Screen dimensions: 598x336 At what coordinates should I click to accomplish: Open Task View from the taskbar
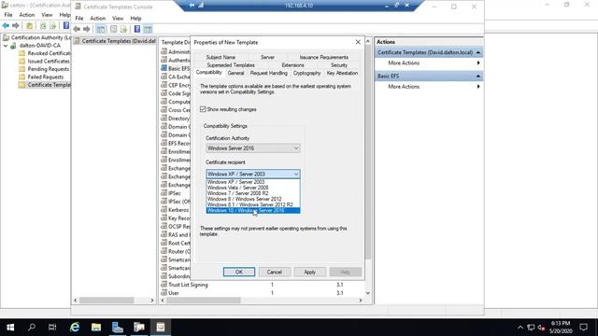point(52,328)
